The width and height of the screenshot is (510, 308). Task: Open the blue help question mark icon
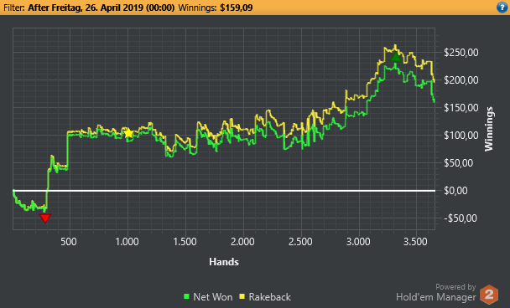point(502,8)
